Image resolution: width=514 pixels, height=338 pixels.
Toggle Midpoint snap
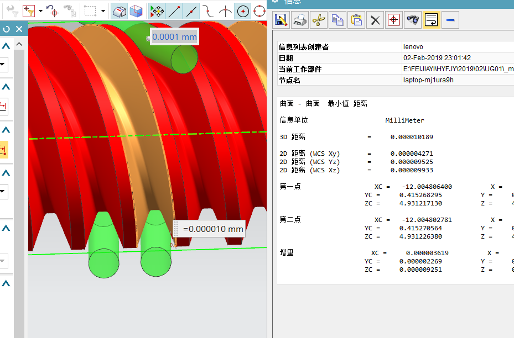coord(191,11)
